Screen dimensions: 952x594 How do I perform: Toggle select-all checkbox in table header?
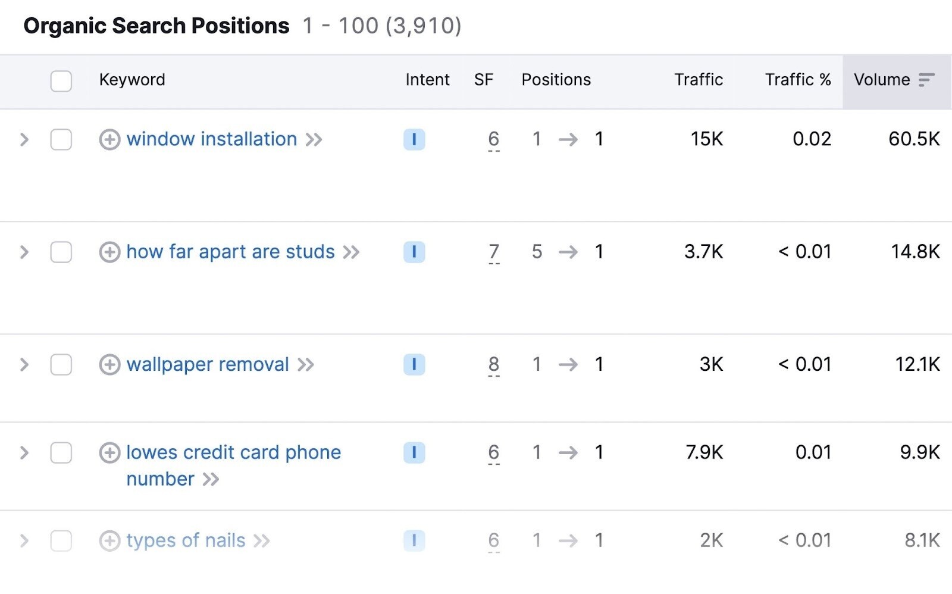pos(61,81)
